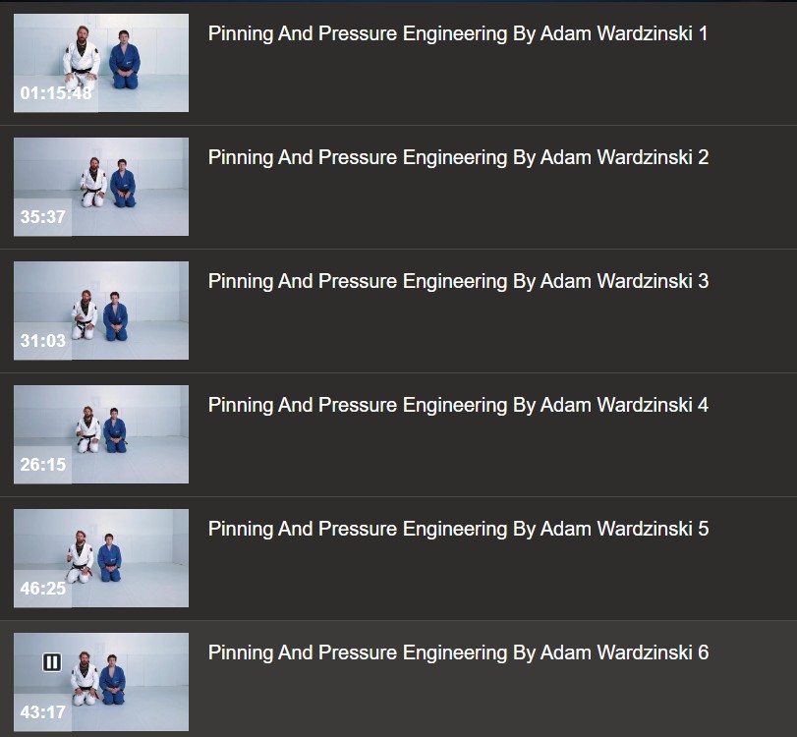Select the title 'Pinning And Pressure Engineering By Adam Wardzinski 3'
This screenshot has width=797, height=737.
[459, 282]
